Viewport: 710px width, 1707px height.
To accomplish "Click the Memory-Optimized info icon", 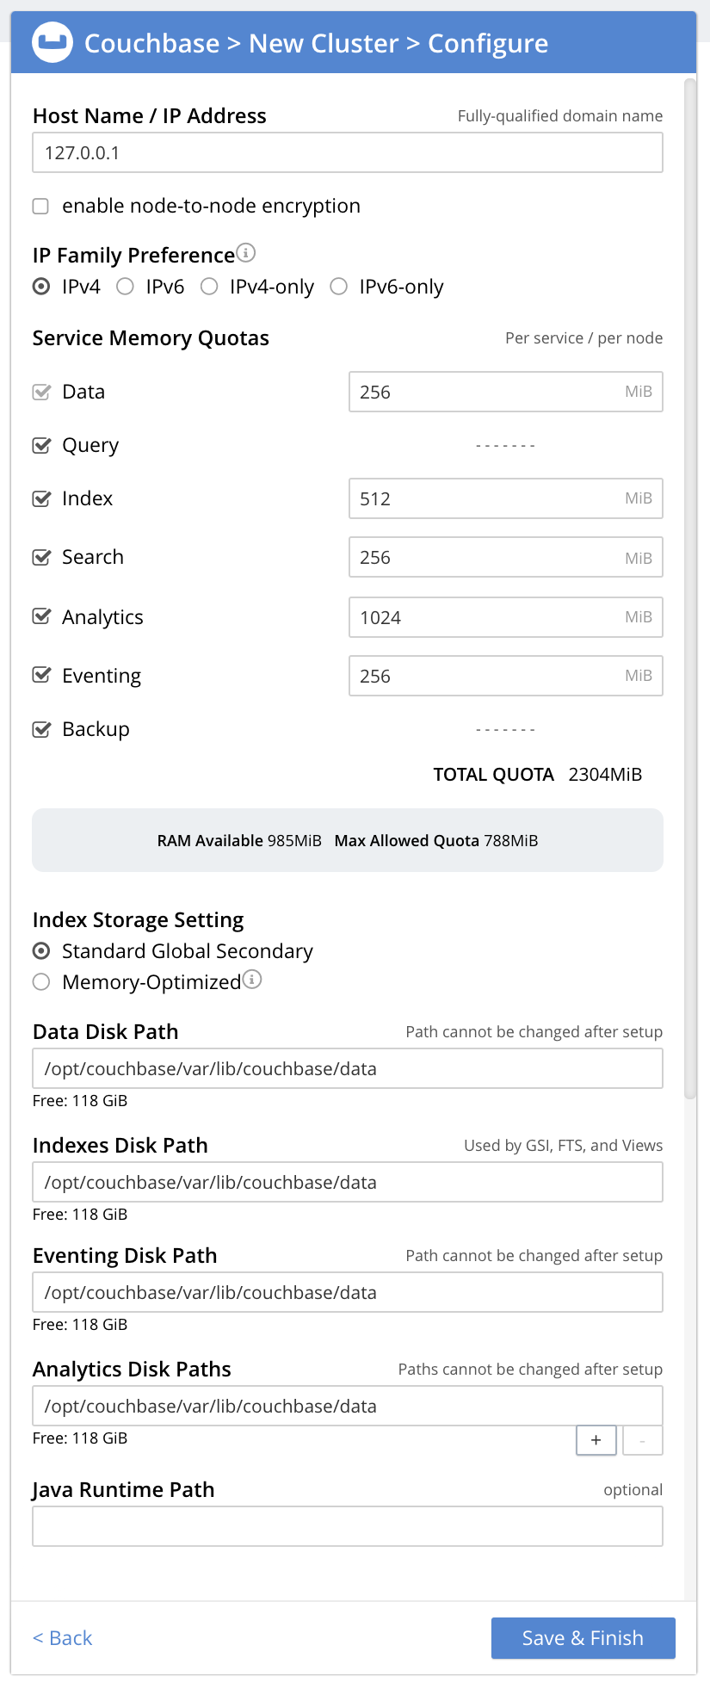I will [x=252, y=980].
